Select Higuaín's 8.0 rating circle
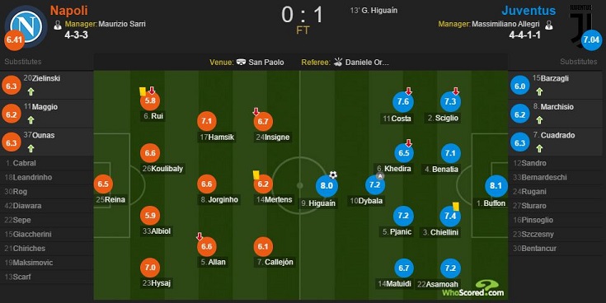 [x=326, y=185]
